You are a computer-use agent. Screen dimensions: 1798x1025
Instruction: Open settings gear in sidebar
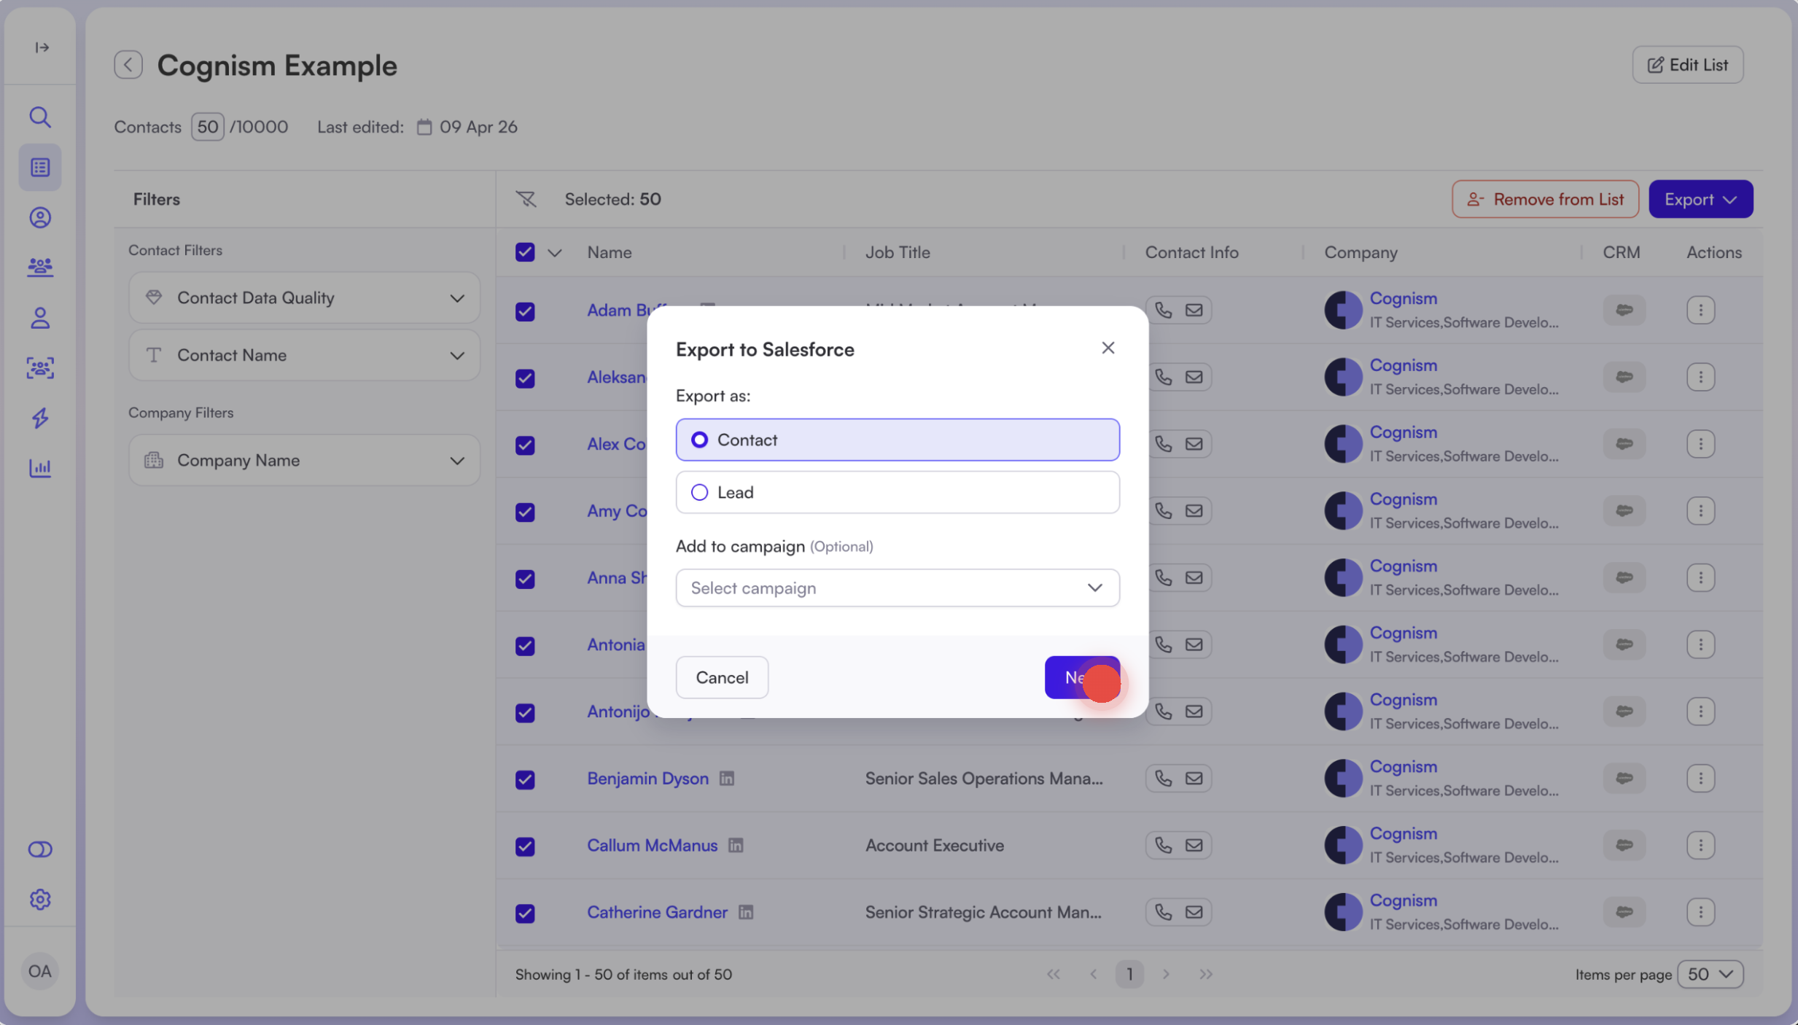[40, 899]
